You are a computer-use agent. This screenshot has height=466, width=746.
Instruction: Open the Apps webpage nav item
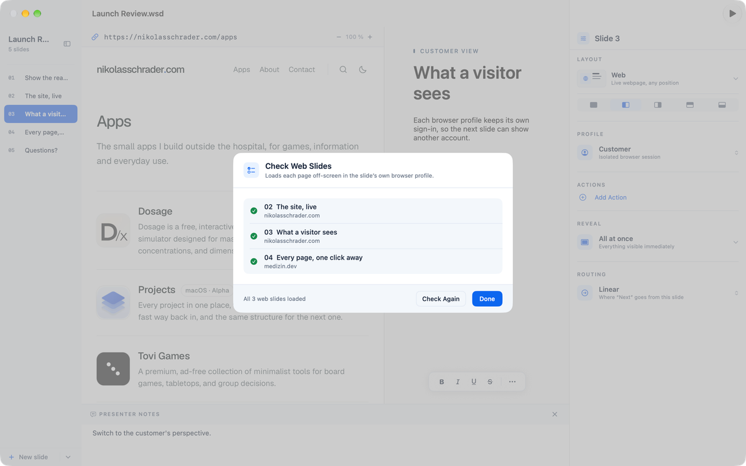click(242, 70)
